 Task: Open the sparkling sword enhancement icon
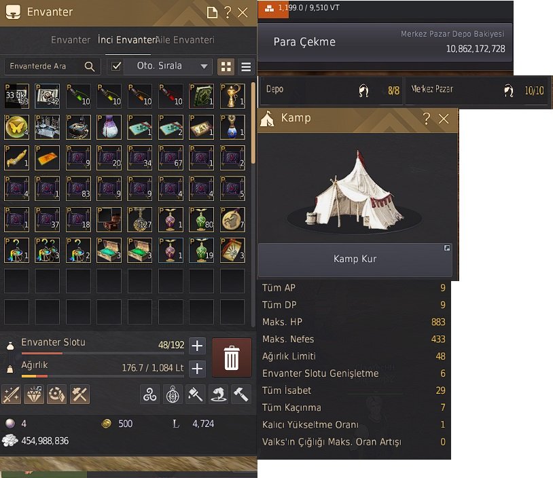coord(12,394)
